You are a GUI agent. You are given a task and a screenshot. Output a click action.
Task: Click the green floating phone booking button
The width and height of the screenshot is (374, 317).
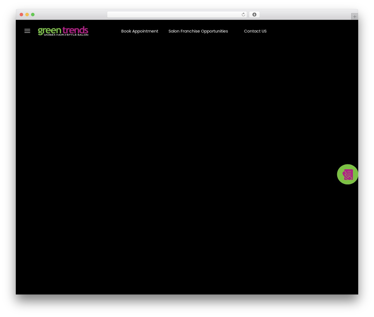click(x=348, y=174)
